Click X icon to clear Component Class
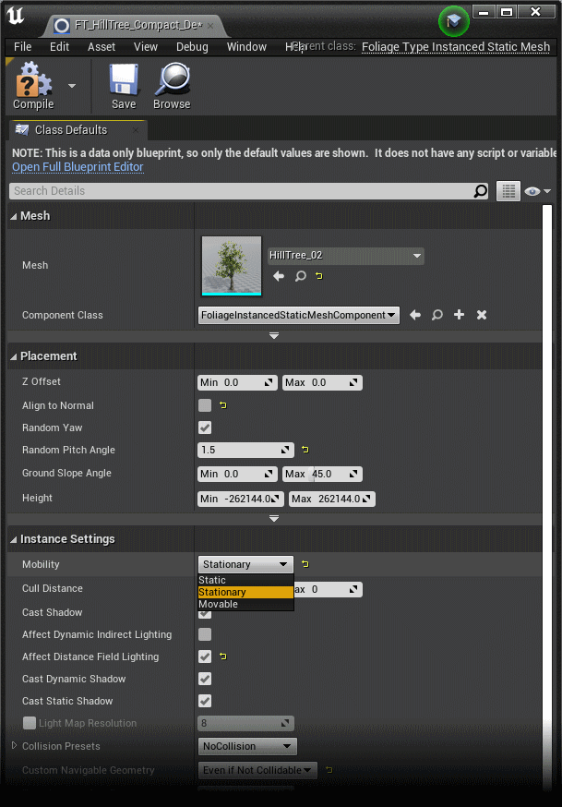The image size is (562, 807). 481,315
